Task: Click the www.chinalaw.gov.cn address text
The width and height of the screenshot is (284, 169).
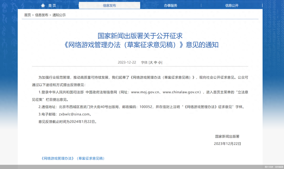Action: (181, 92)
